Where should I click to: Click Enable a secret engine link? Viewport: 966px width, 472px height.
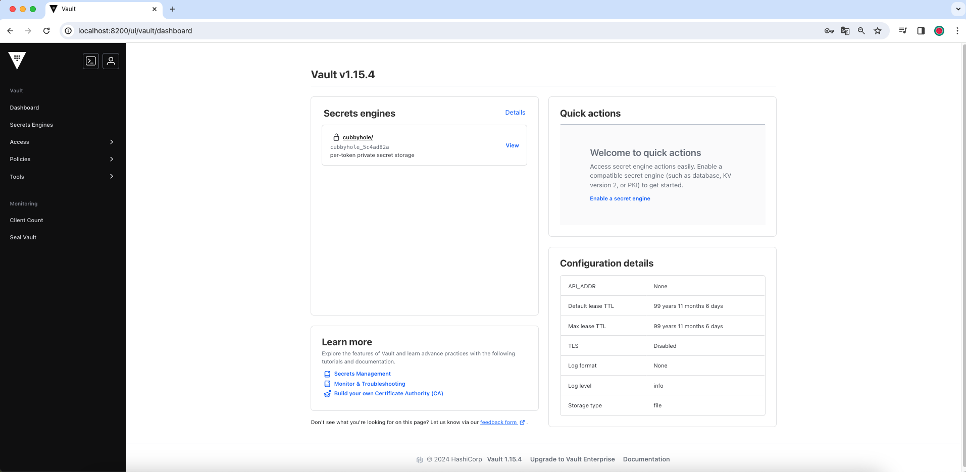[620, 198]
